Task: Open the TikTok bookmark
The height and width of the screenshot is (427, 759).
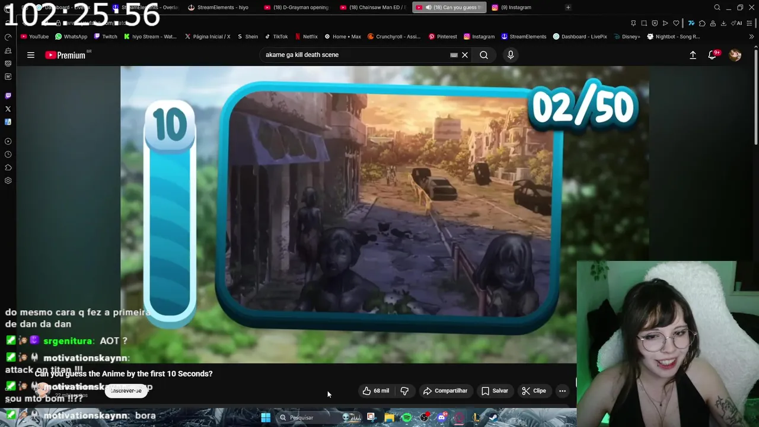Action: coord(276,37)
